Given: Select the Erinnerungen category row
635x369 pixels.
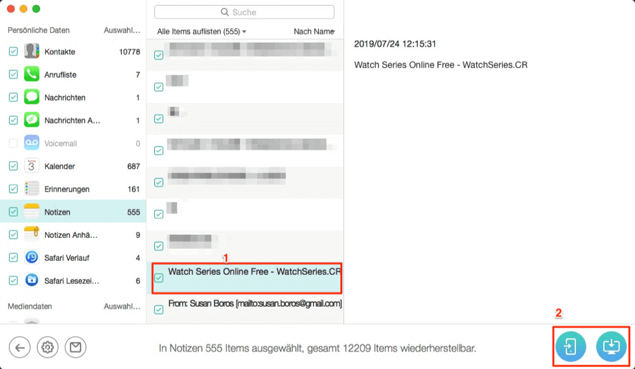Looking at the screenshot, I should tap(73, 189).
